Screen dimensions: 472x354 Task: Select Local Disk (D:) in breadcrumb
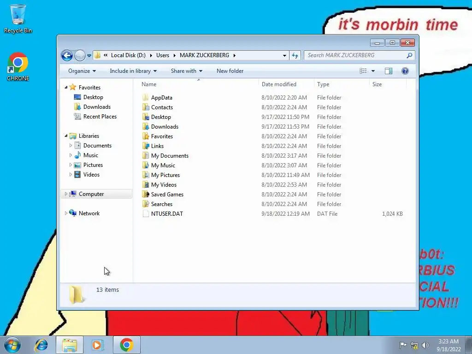(128, 55)
